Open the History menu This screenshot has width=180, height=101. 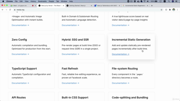point(33,1)
